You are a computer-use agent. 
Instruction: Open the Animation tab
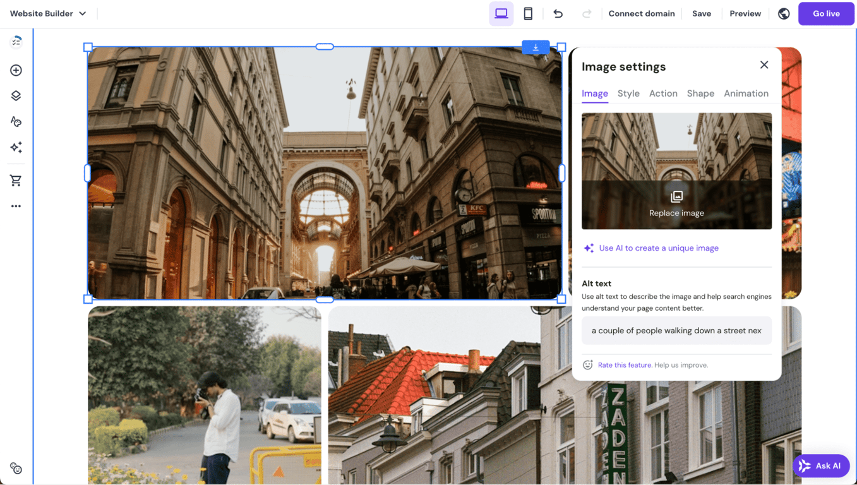click(x=746, y=93)
